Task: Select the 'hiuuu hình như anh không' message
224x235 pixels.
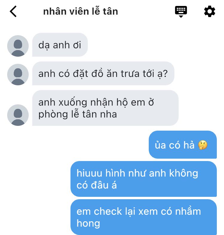Action: point(144,179)
